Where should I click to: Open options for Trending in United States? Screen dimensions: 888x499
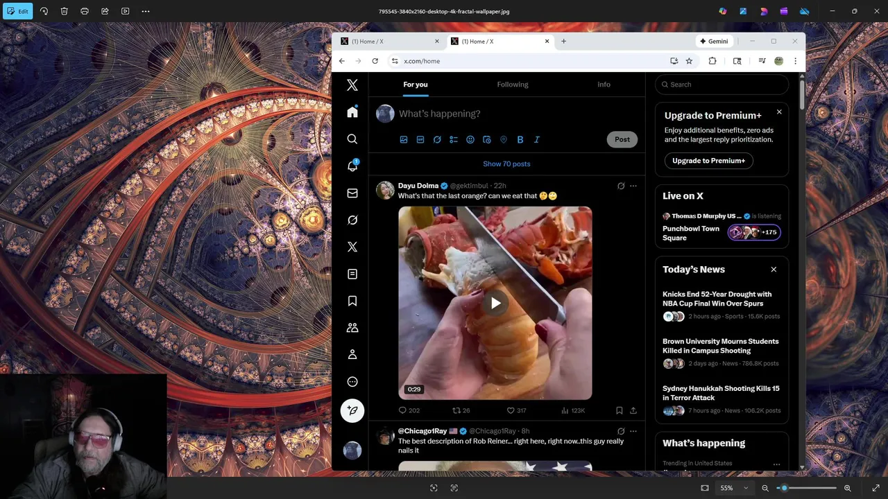point(776,464)
